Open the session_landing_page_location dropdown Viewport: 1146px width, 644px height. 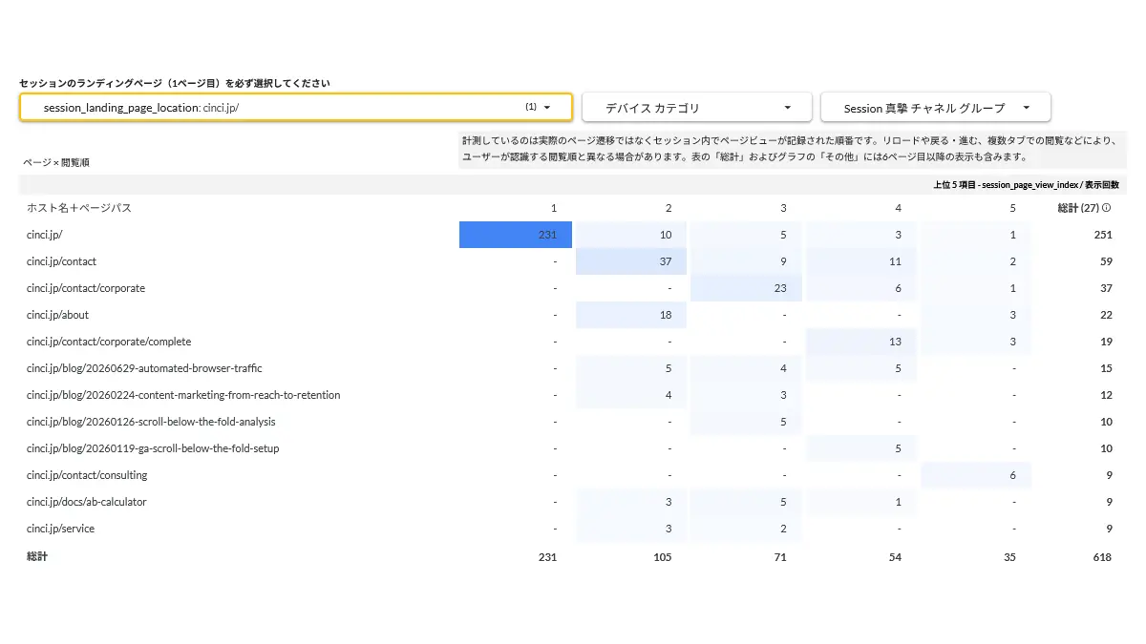coord(296,107)
